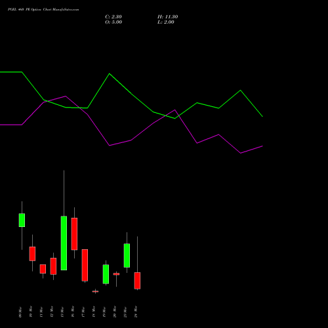Image resolution: width=328 pixels, height=328 pixels.
Task: Select the 16 Mar red candlestick
Action: pyautogui.click(x=74, y=234)
